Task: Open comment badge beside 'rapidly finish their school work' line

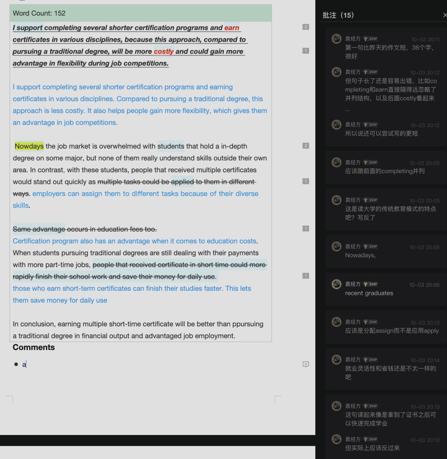Action: click(306, 275)
